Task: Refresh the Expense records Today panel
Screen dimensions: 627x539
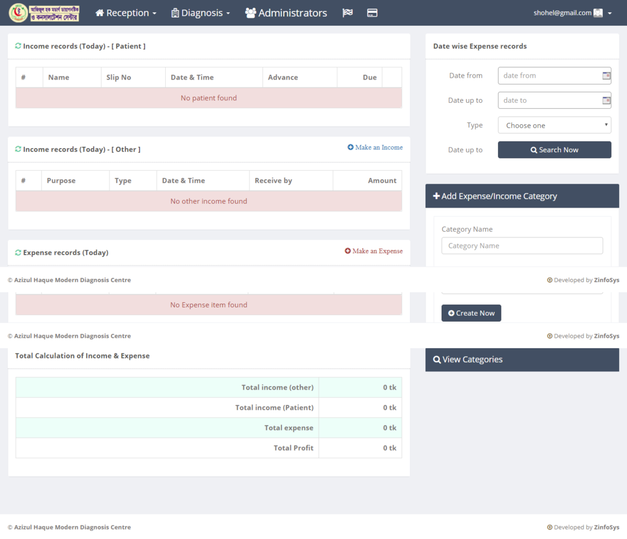Action: 18,253
